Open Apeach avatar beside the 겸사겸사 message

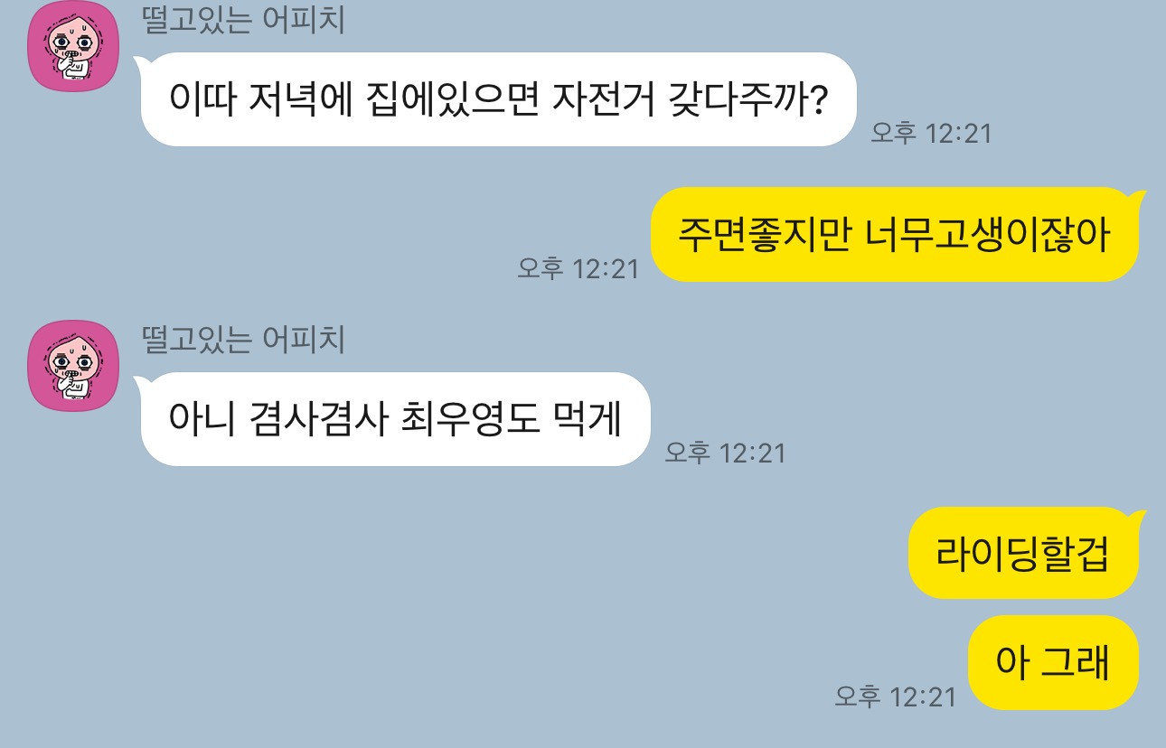click(73, 366)
